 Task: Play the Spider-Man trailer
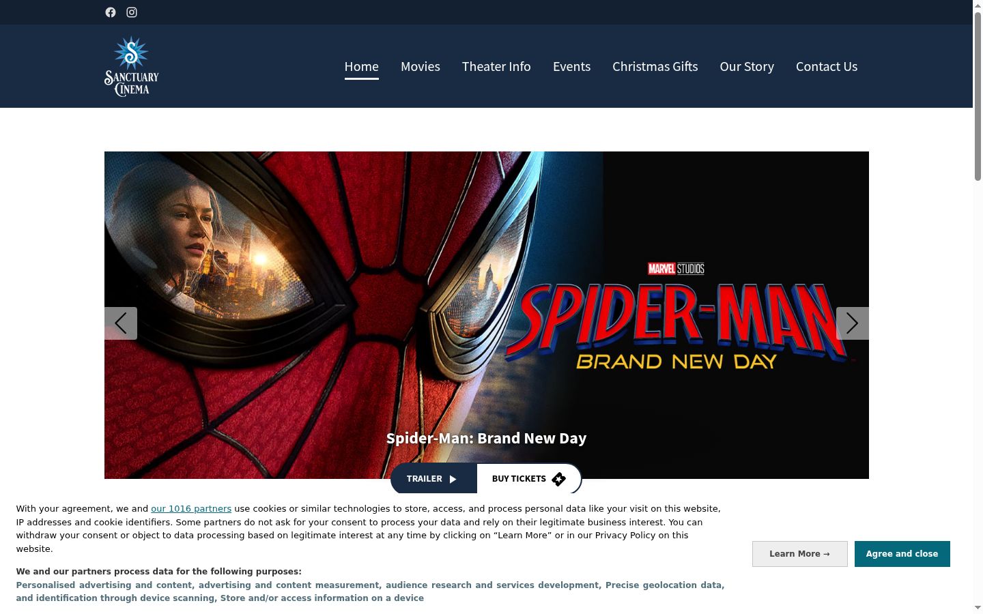coord(433,478)
